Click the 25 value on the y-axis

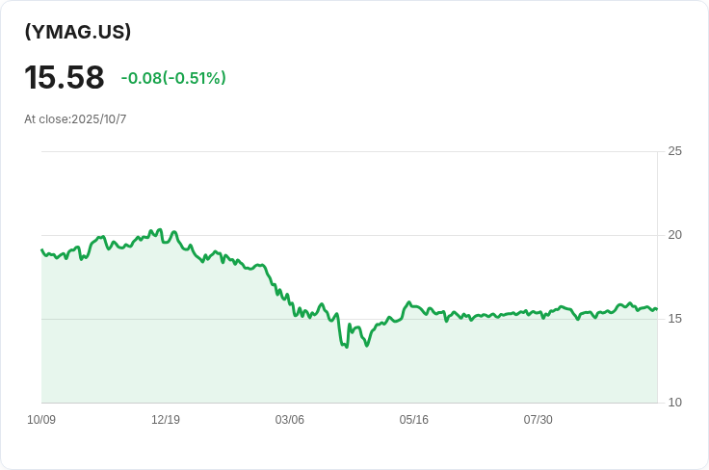674,151
